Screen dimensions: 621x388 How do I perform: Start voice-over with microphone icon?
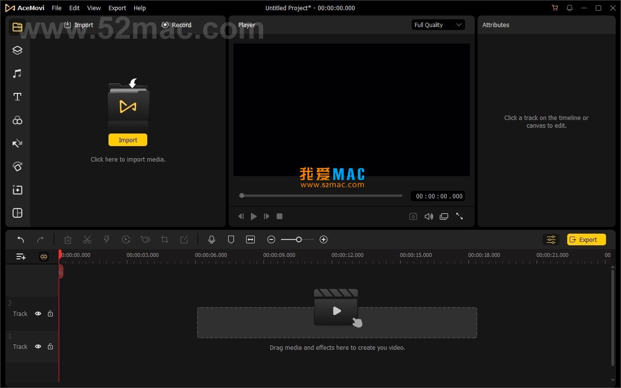[212, 239]
